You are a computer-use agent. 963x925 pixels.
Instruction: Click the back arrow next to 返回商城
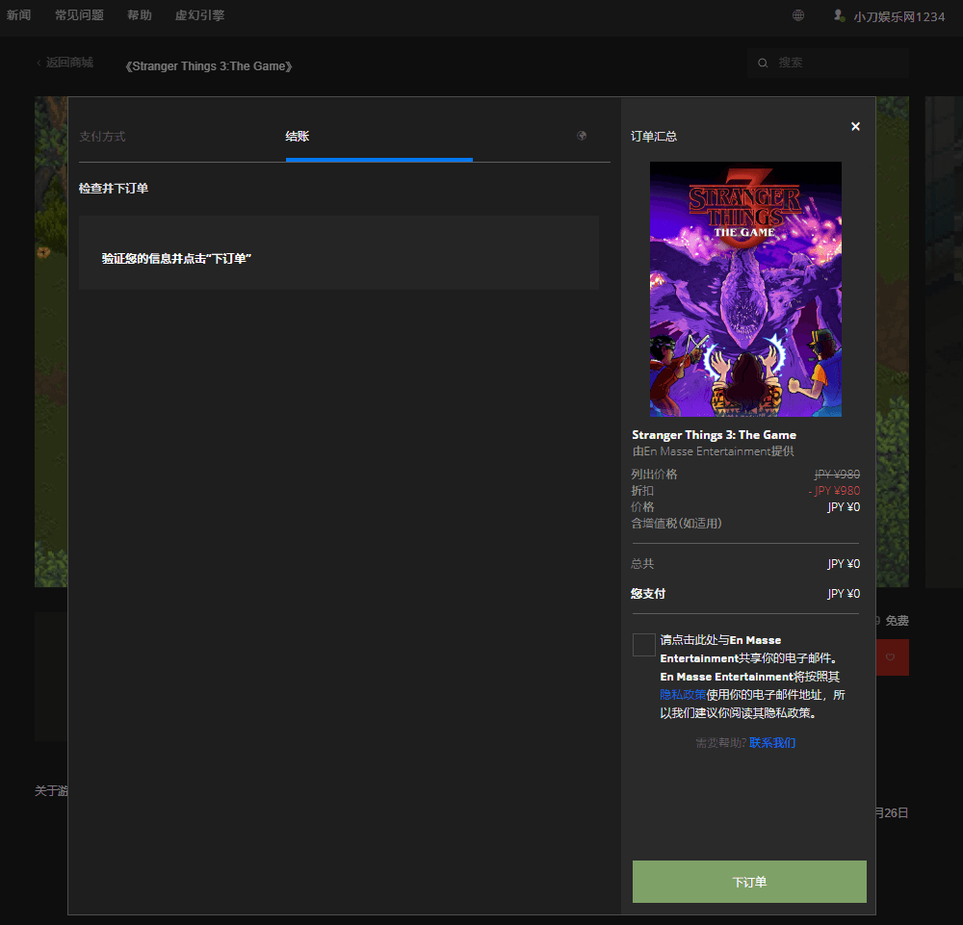tap(39, 63)
